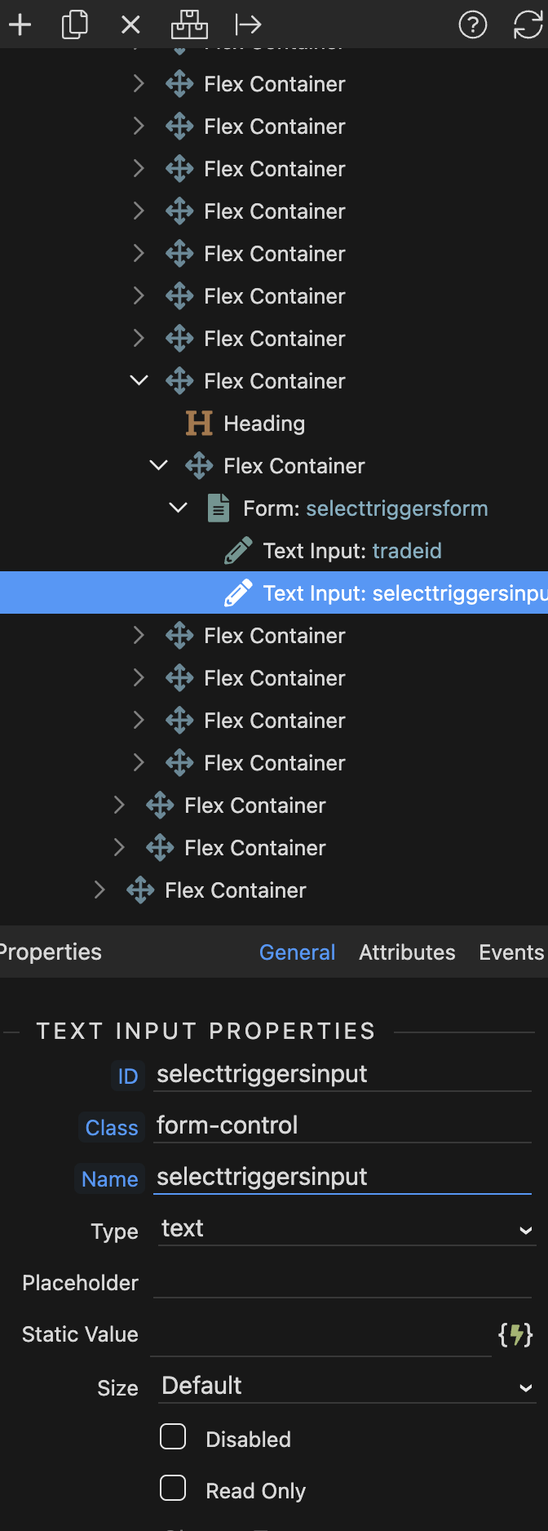Collapse the Flex Container above Heading

pyautogui.click(x=139, y=381)
